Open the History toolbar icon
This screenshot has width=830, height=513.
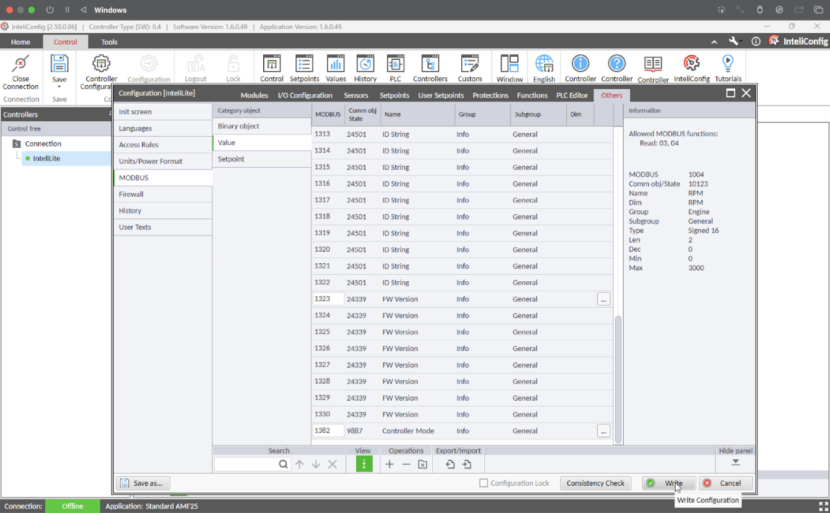click(x=365, y=64)
